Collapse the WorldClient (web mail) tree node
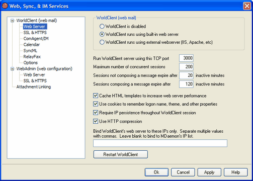Viewport: 253px width, 181px height. 12,21
